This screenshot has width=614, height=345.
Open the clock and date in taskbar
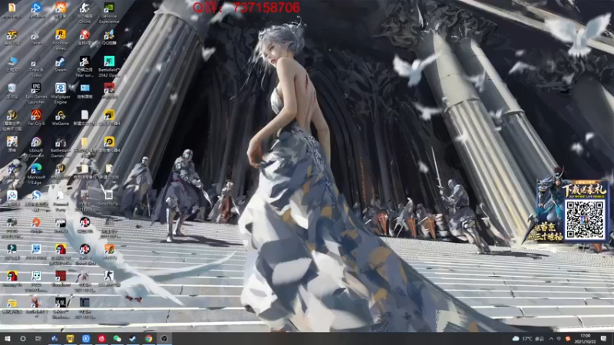[586, 339]
